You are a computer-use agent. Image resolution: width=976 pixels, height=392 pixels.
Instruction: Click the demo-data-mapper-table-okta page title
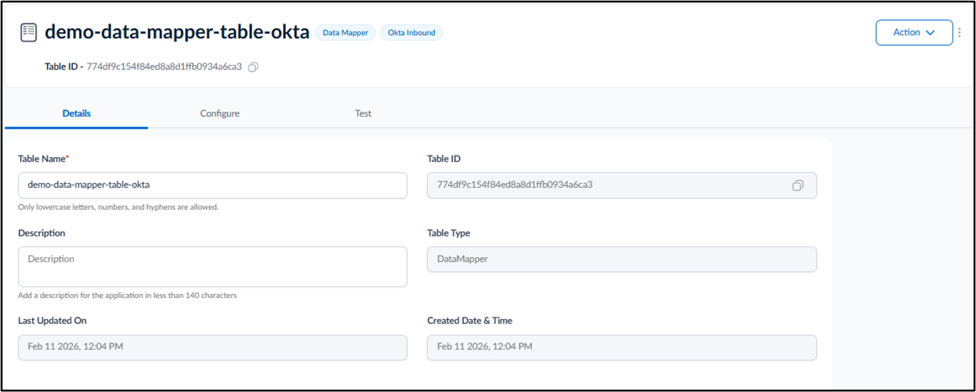click(177, 33)
